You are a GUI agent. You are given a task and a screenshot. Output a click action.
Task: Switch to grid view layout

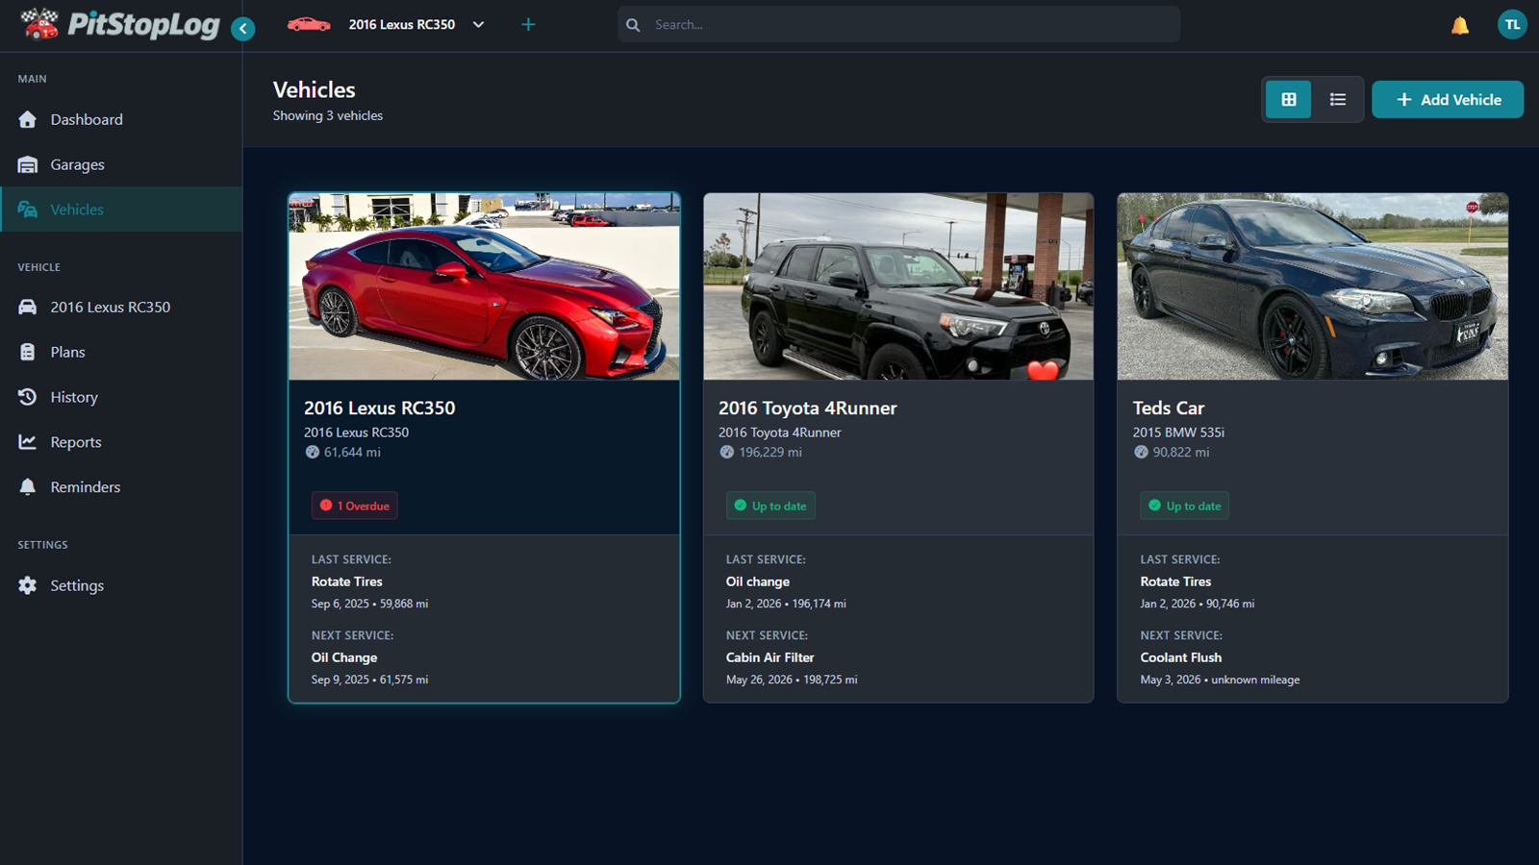pos(1288,99)
